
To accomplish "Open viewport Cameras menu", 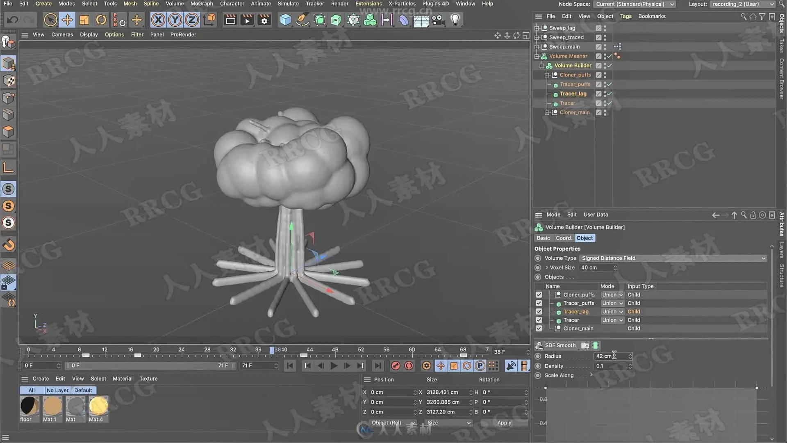I will [62, 34].
